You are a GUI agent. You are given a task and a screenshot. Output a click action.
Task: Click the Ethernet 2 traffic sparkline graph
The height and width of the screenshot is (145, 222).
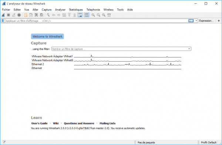(128, 64)
